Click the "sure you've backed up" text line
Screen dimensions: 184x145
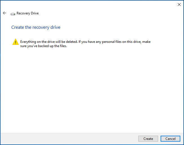click(x=43, y=46)
